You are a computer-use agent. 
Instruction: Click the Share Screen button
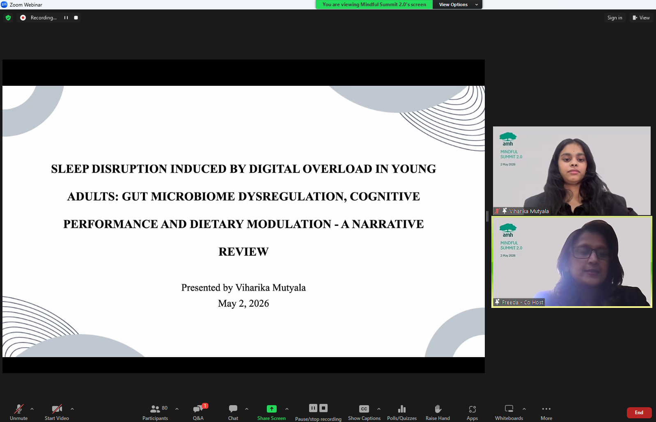(271, 412)
